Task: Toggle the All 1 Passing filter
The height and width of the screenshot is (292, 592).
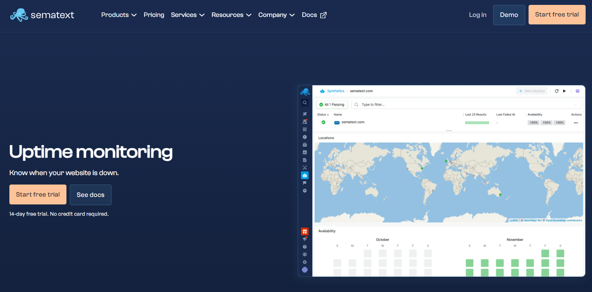Action: click(x=332, y=105)
